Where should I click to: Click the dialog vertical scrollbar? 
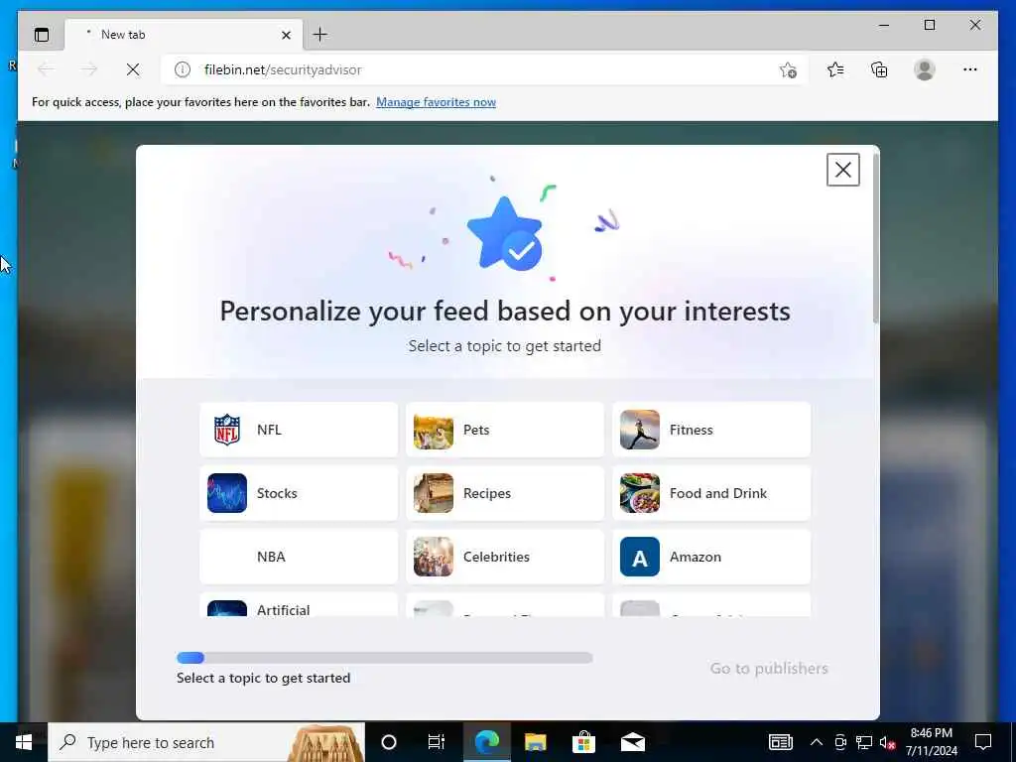tap(876, 238)
